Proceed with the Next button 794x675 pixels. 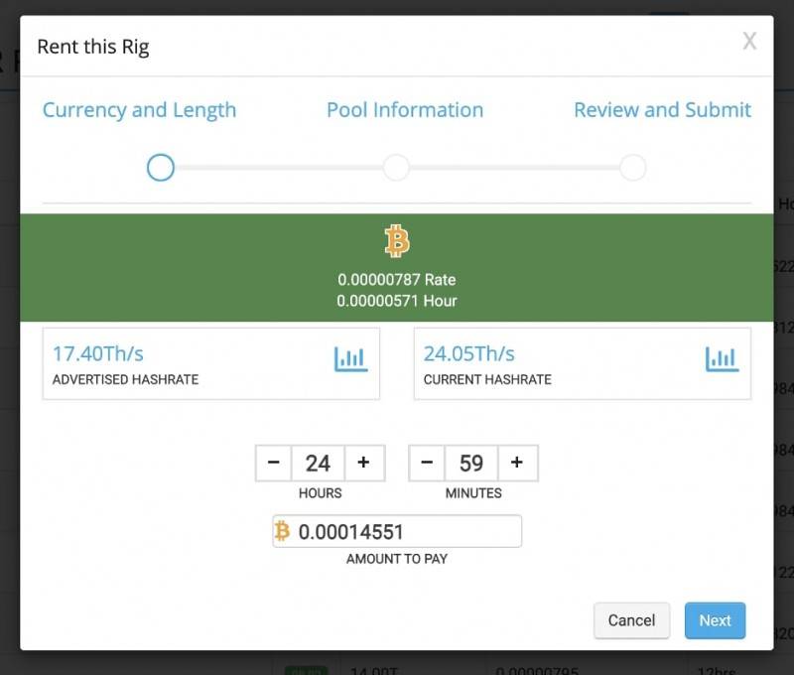click(715, 620)
